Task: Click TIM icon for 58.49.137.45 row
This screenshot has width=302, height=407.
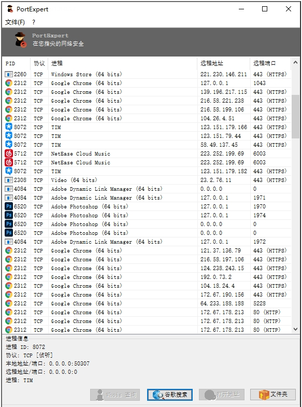Action: click(x=9, y=145)
